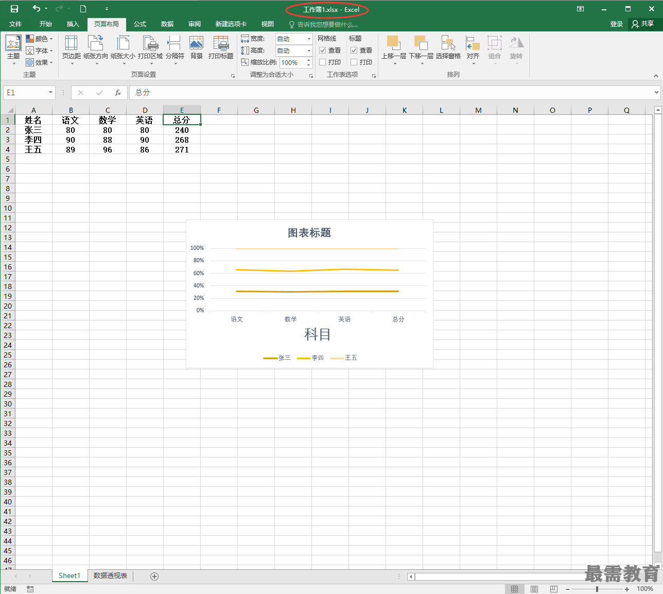663x594 pixels.
Task: Switch to the 数据 Data tab
Action: (167, 24)
